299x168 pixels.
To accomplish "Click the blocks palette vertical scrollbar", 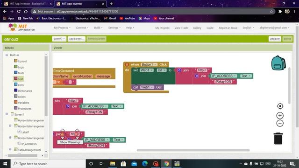I will [x=46, y=86].
